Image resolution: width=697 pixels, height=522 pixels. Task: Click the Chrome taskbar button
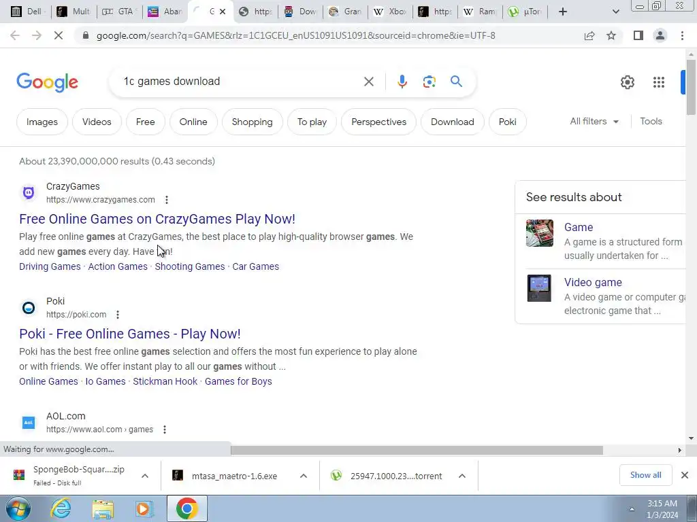point(187,508)
